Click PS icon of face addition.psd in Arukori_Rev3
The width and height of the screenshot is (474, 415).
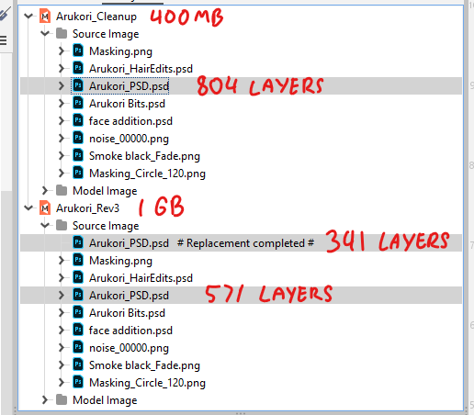[x=78, y=330]
